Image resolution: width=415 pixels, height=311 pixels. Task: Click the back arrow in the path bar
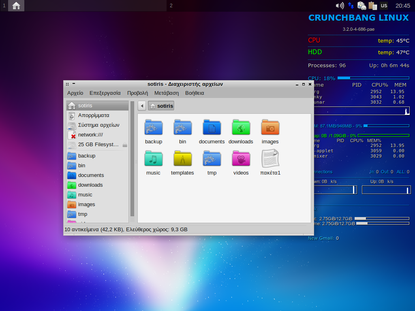142,106
